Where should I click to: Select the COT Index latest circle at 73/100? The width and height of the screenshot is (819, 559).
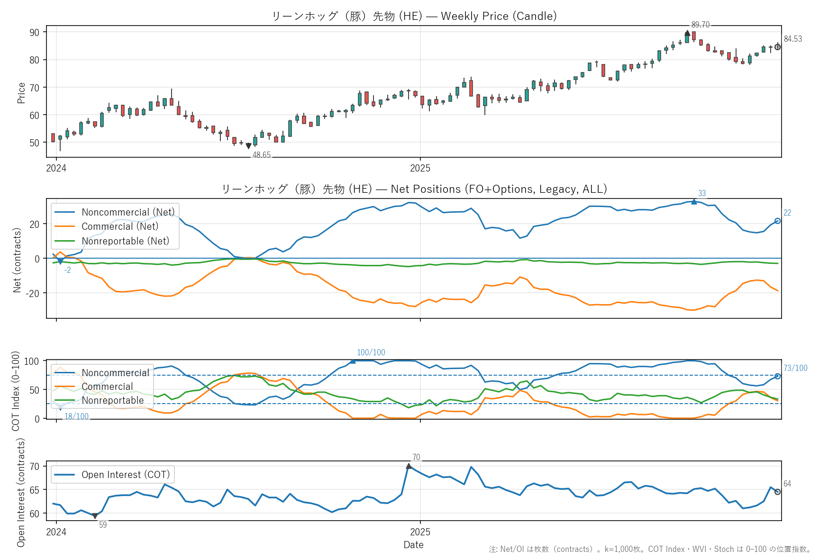pos(777,376)
